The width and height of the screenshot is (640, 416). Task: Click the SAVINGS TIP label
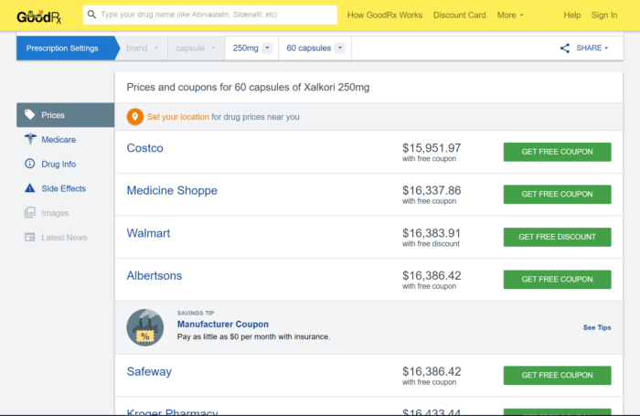coord(196,313)
